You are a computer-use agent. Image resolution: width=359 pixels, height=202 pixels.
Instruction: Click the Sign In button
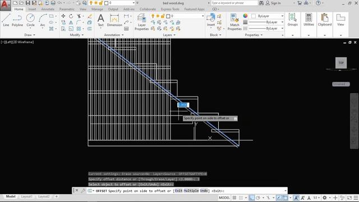[273, 3]
